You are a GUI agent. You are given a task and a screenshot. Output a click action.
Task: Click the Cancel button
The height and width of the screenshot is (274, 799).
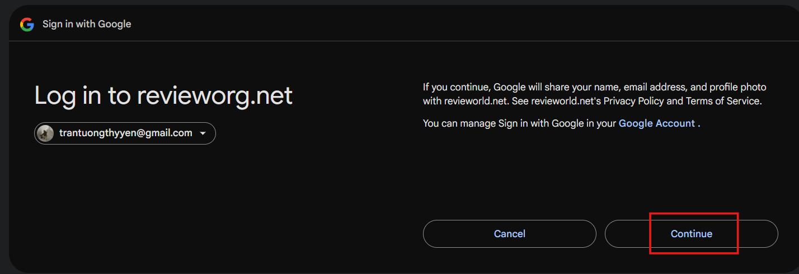pyautogui.click(x=510, y=234)
